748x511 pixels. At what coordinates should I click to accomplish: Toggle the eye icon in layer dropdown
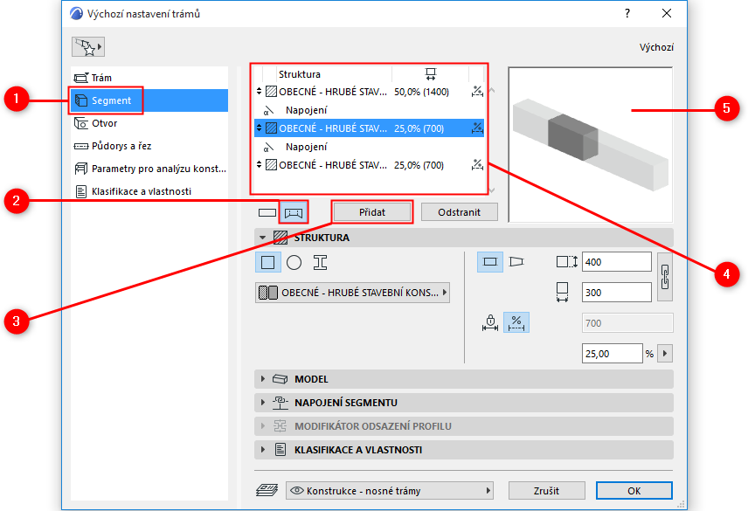297,491
